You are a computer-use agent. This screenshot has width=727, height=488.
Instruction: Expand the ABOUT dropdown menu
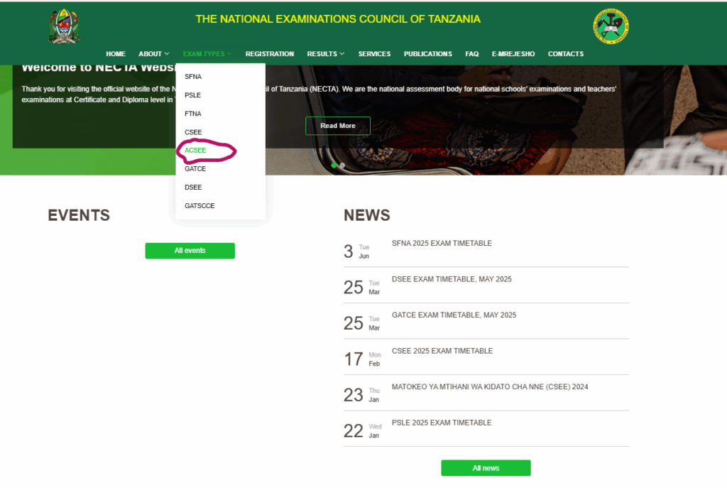click(153, 54)
